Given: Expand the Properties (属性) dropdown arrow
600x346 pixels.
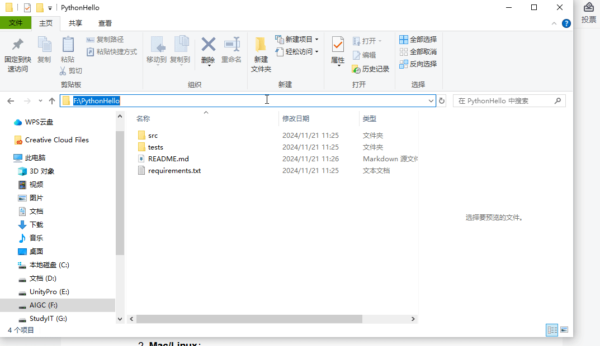Looking at the screenshot, I should click(x=339, y=66).
